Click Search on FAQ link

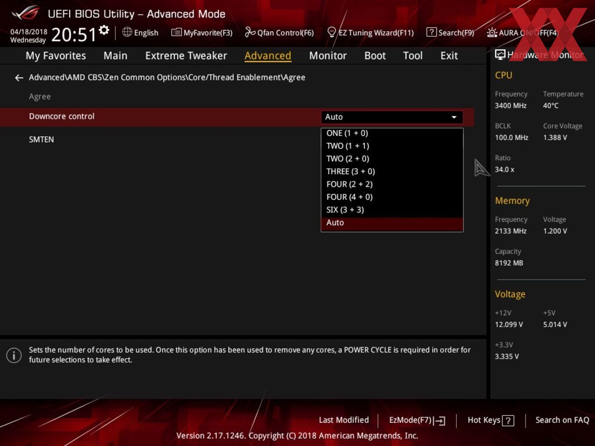562,420
